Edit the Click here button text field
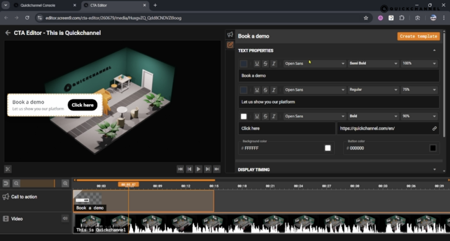450x241 pixels. click(x=287, y=128)
